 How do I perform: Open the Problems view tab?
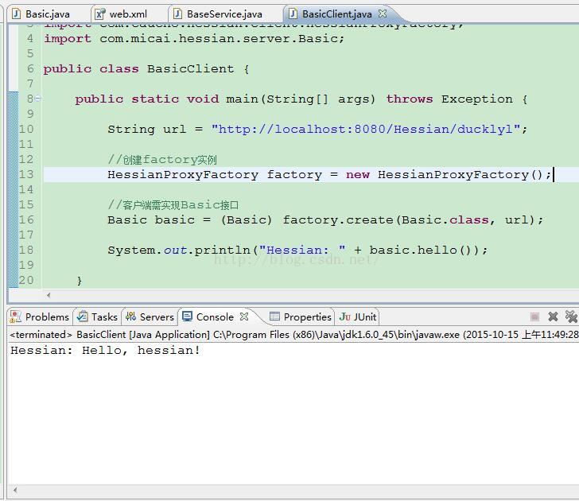pyautogui.click(x=40, y=317)
